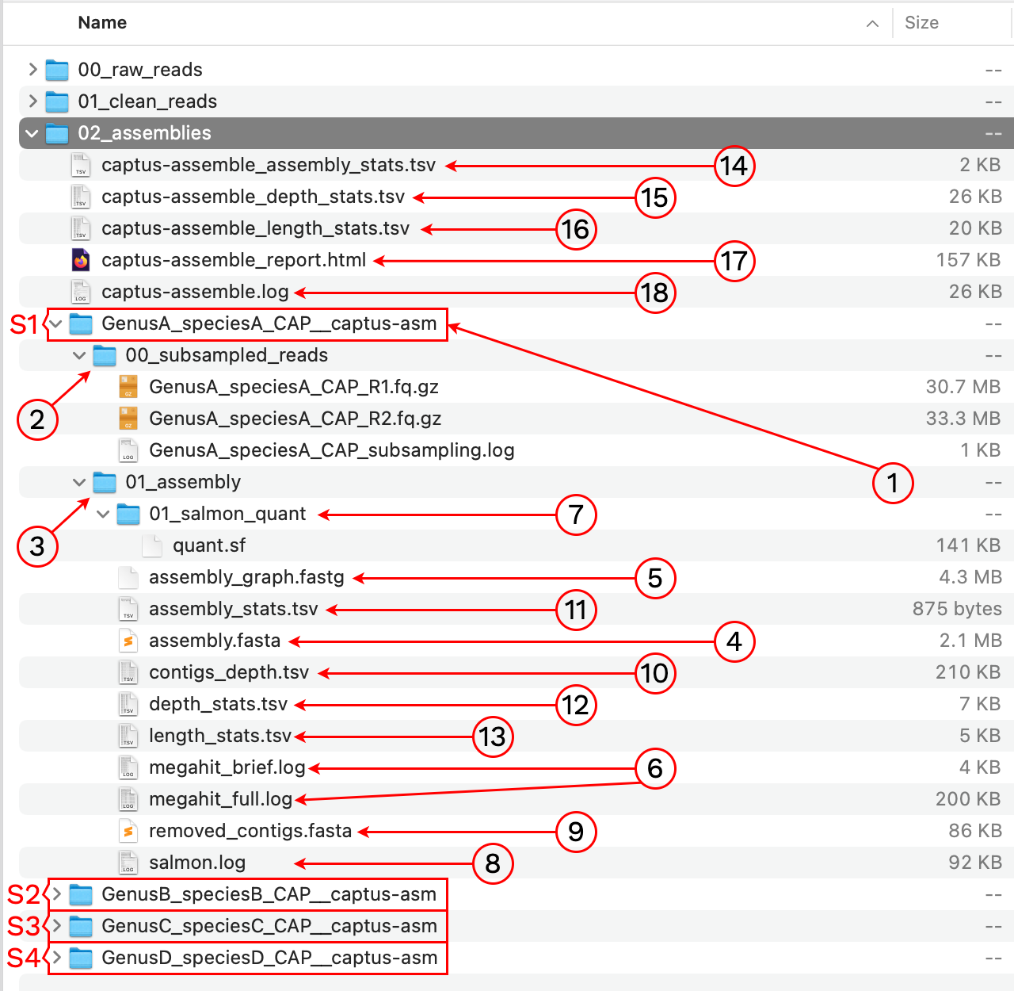Viewport: 1014px width, 991px height.
Task: Select the file name assembly_graph.fastg
Action: point(246,577)
